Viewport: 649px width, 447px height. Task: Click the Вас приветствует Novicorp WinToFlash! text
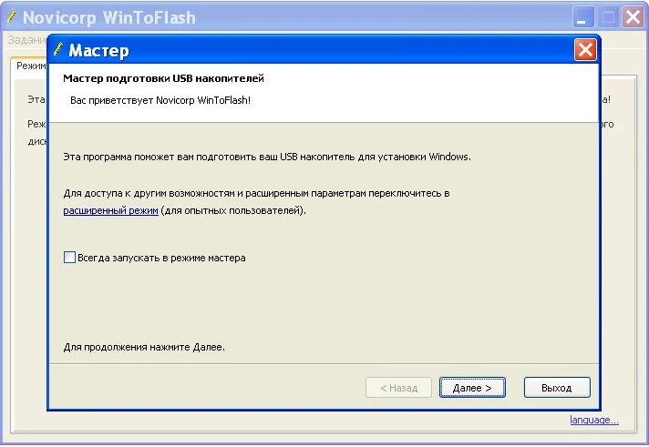pyautogui.click(x=160, y=100)
